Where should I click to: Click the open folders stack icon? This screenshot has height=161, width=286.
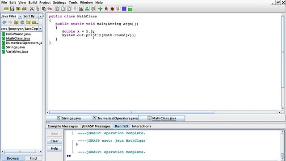pos(24,8)
